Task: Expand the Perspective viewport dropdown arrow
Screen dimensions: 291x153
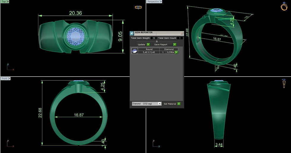Action: [x=161, y=1]
